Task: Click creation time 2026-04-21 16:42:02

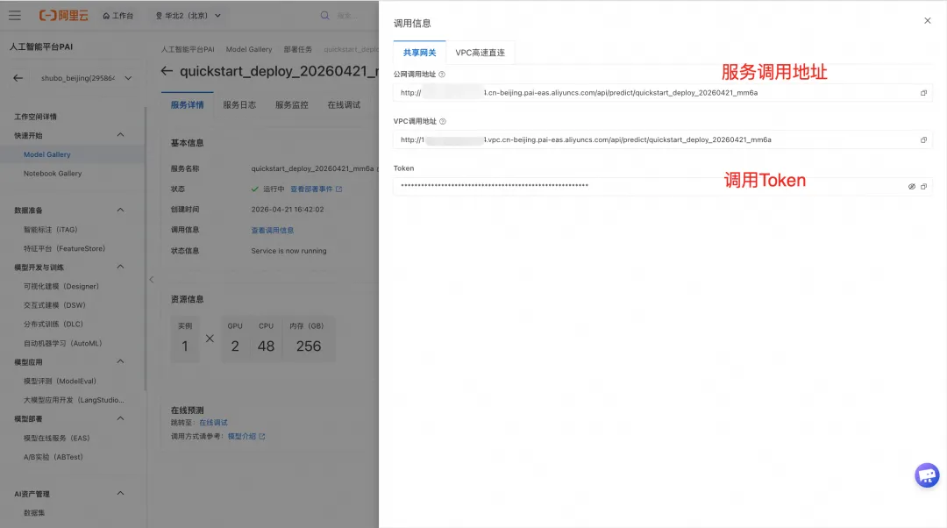Action: (288, 210)
